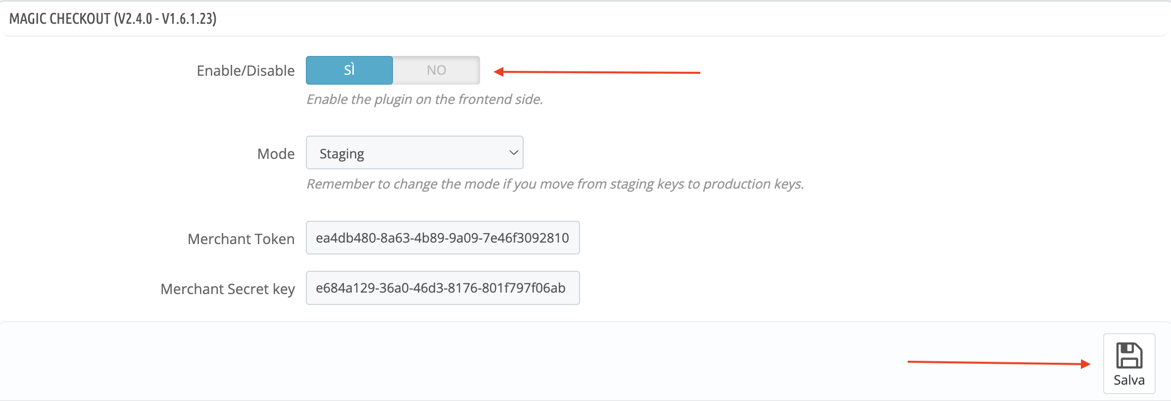The width and height of the screenshot is (1171, 401).
Task: Click the Enable/Disable label text
Action: pos(246,71)
